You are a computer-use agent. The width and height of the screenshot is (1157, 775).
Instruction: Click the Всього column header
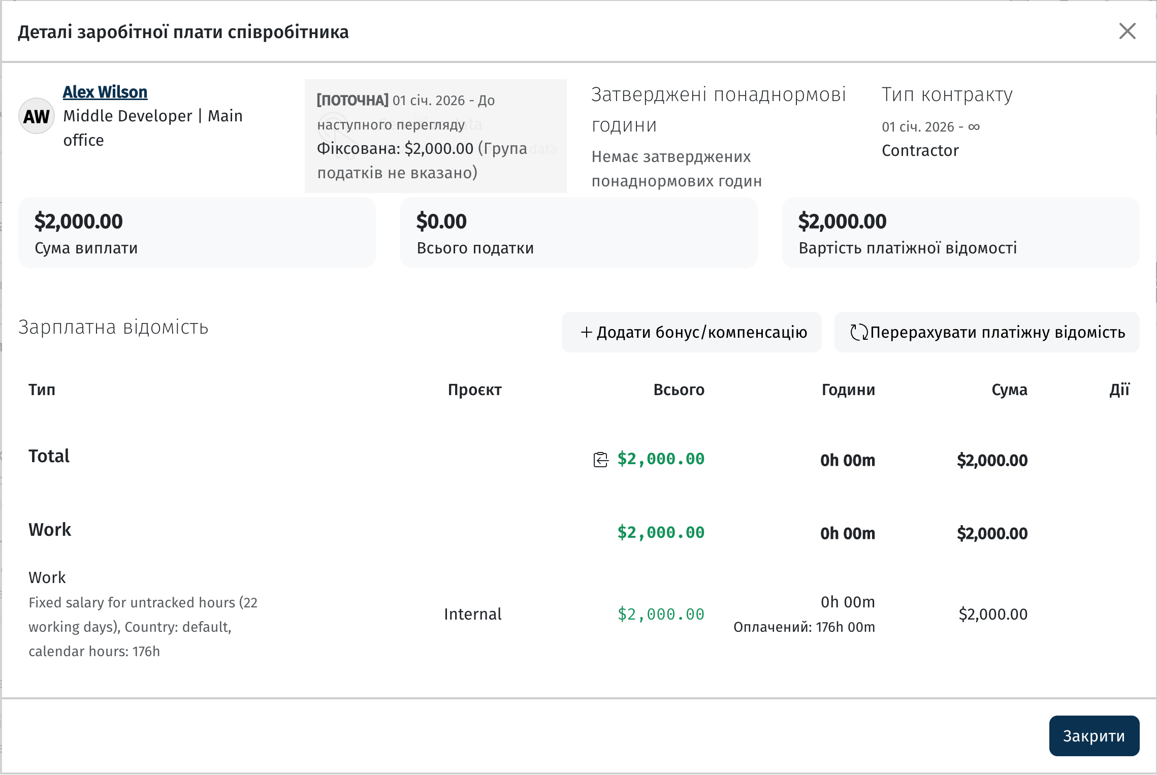coord(679,390)
